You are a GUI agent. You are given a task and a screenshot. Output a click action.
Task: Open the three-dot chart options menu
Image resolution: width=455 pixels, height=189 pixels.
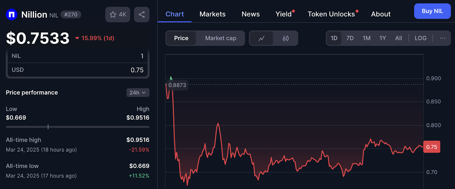pos(442,38)
